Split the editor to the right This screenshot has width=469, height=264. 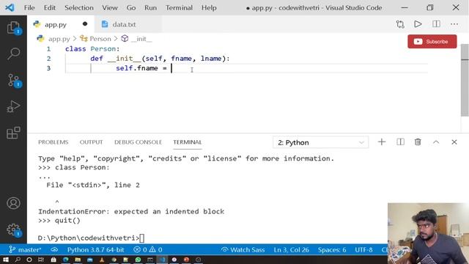point(436,24)
